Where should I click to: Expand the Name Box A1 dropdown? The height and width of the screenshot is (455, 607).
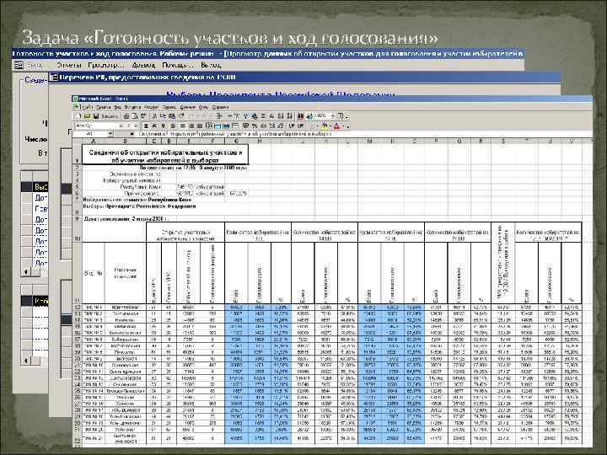point(110,134)
